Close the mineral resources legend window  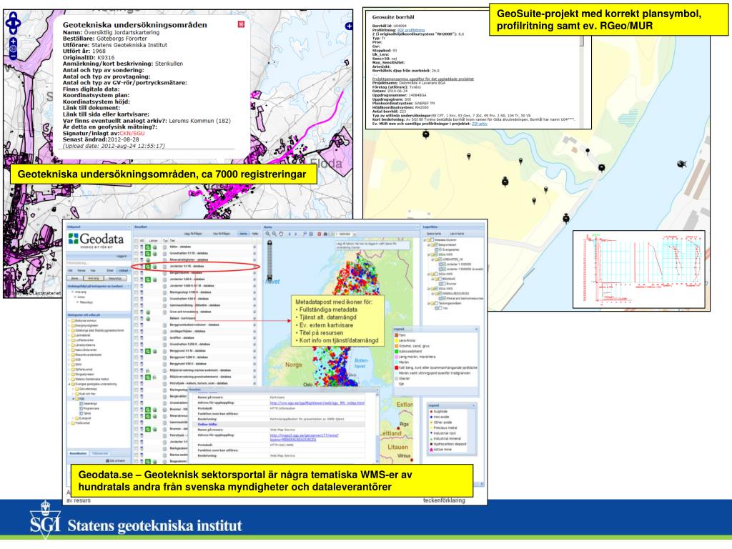pos(474,406)
